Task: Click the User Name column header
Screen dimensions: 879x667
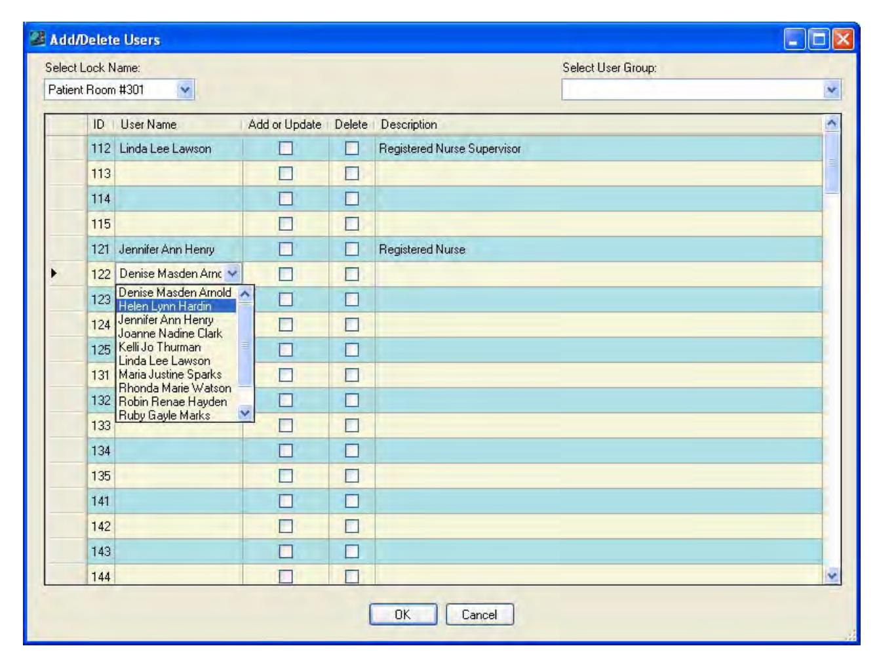Action: pyautogui.click(x=178, y=125)
